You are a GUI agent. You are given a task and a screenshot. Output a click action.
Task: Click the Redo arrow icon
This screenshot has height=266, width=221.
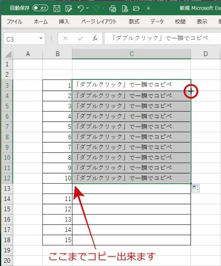click(97, 8)
